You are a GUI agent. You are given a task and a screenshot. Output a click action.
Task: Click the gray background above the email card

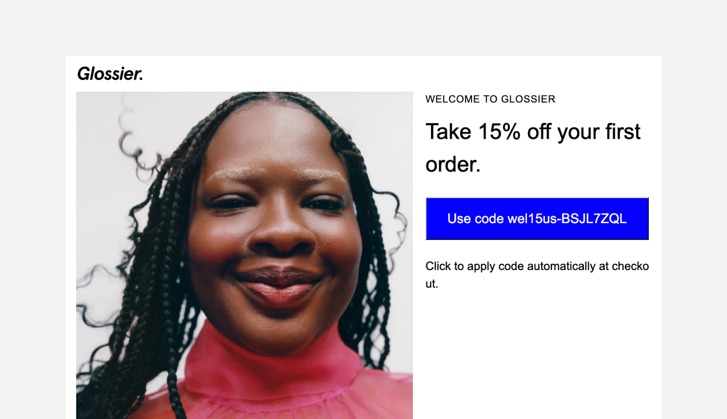coord(363,27)
